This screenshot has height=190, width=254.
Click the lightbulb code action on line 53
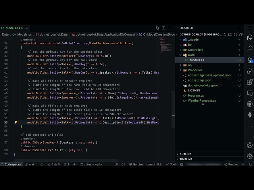coord(16,122)
